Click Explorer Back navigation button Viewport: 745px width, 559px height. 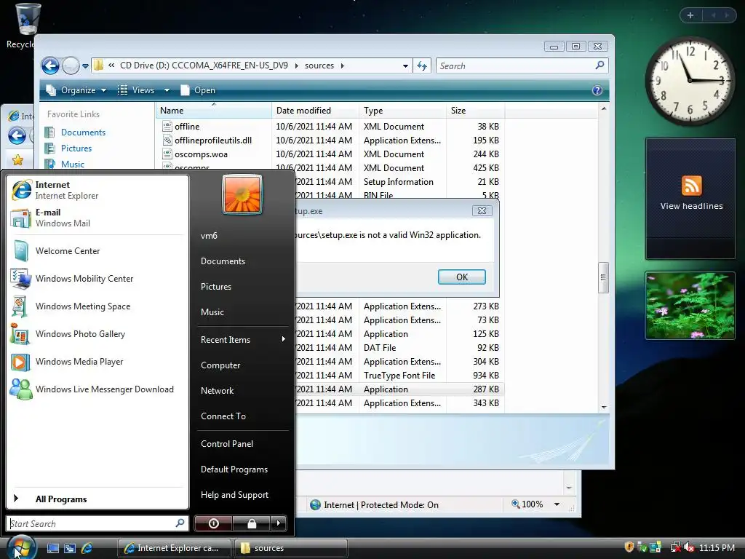[x=50, y=66]
